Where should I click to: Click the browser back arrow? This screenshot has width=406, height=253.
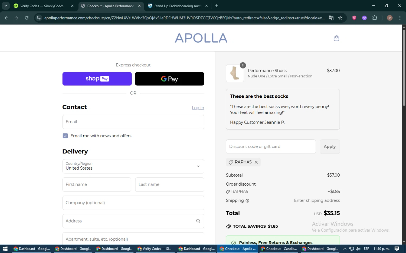point(6,18)
